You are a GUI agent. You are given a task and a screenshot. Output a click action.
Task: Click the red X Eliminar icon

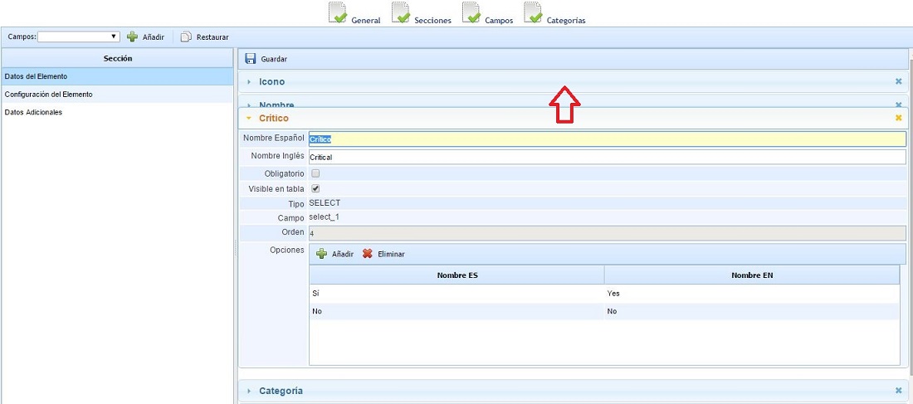(368, 254)
